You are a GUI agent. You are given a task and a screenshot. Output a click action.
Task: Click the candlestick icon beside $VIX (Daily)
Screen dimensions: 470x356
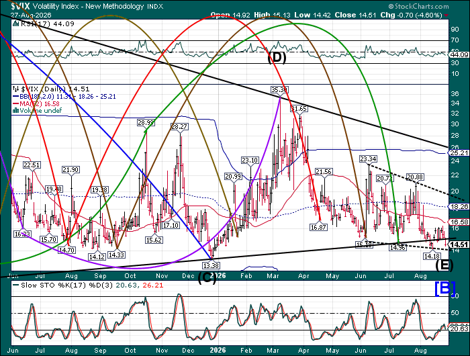pyautogui.click(x=15, y=89)
